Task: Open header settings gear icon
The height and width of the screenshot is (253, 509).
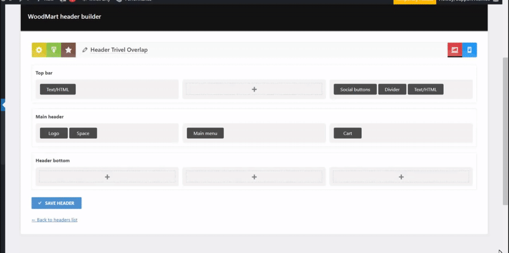Action: (x=39, y=50)
